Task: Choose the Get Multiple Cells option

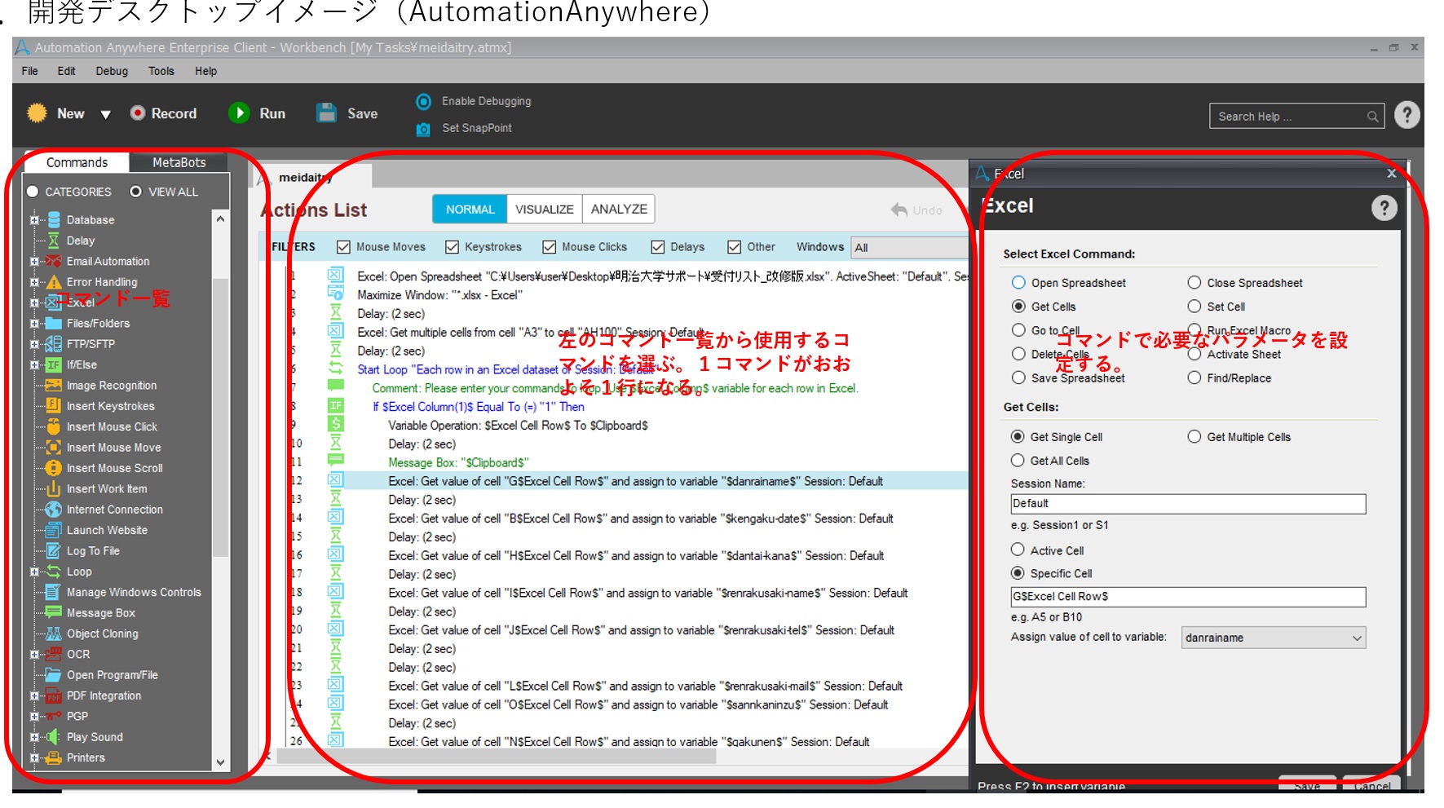Action: pos(1195,437)
